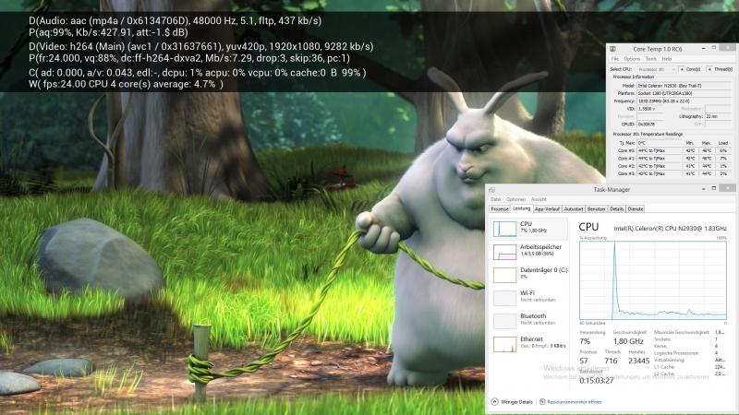The image size is (739, 415).
Task: Click the Tj. Max temperature field
Action: click(660, 143)
